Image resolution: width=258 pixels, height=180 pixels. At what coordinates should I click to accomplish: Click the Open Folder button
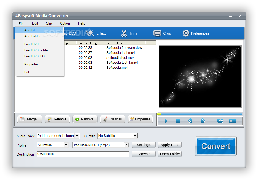(x=170, y=154)
